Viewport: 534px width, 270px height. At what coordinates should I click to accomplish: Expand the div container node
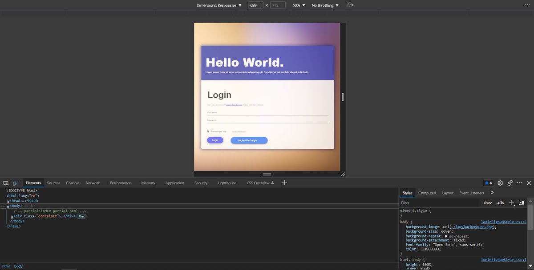point(12,217)
